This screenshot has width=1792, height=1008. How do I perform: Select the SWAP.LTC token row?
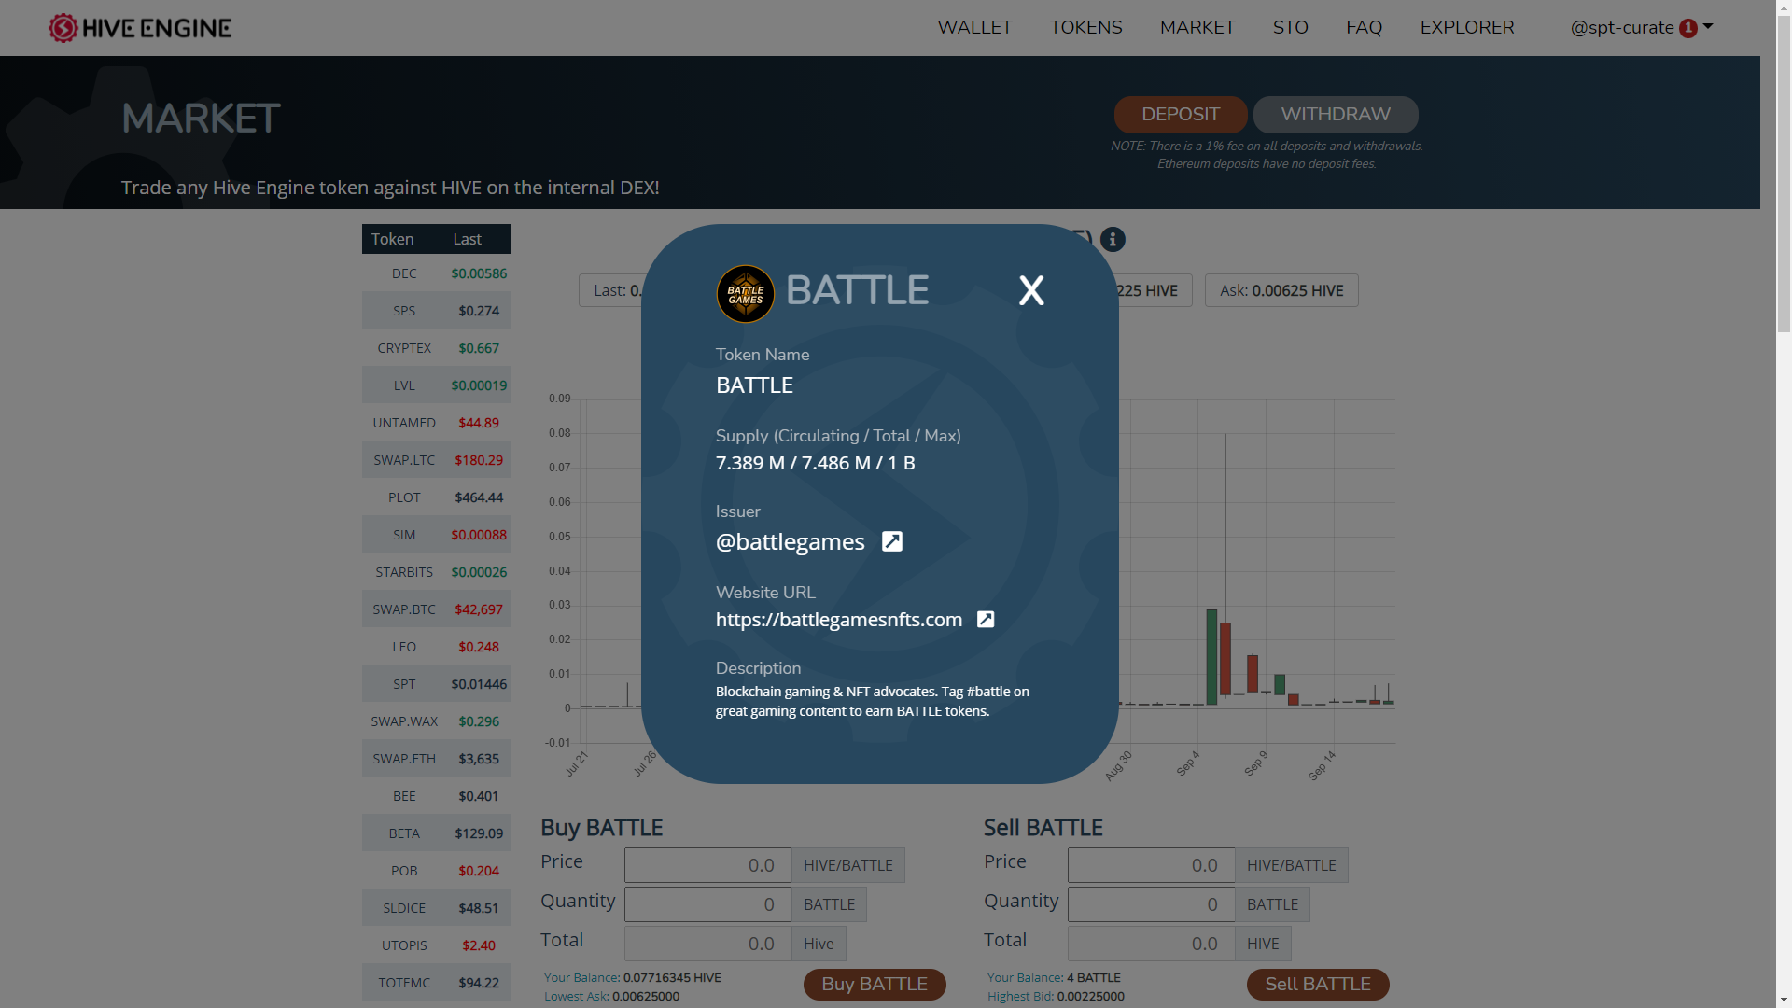click(x=437, y=460)
